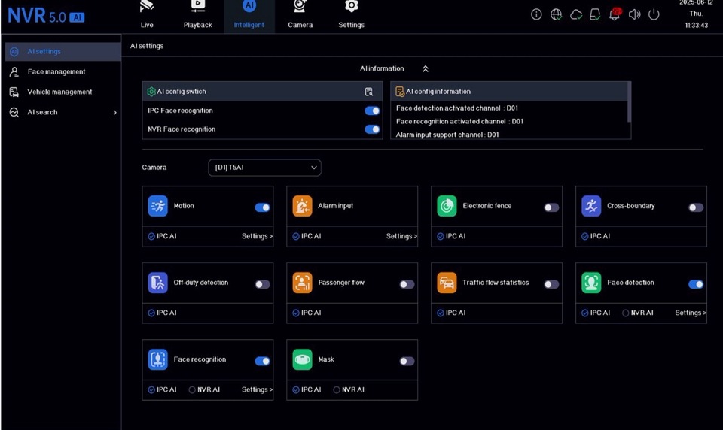Screen dimensions: 723x430
Task: Enable the Mask toggle
Action: coord(407,361)
